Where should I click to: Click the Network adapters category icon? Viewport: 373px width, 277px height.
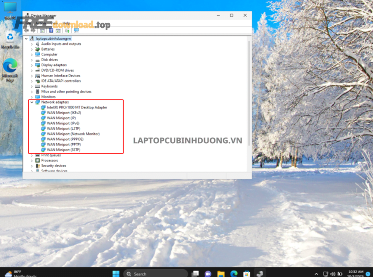click(37, 102)
